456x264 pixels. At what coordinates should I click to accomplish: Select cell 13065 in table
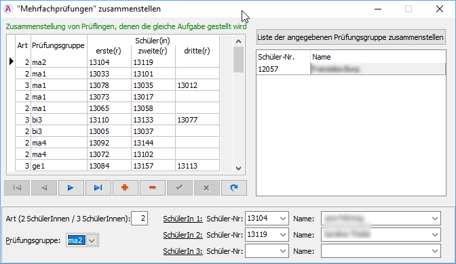point(109,108)
